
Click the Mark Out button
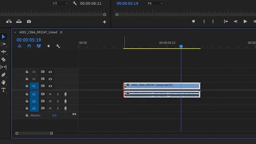[213, 21]
